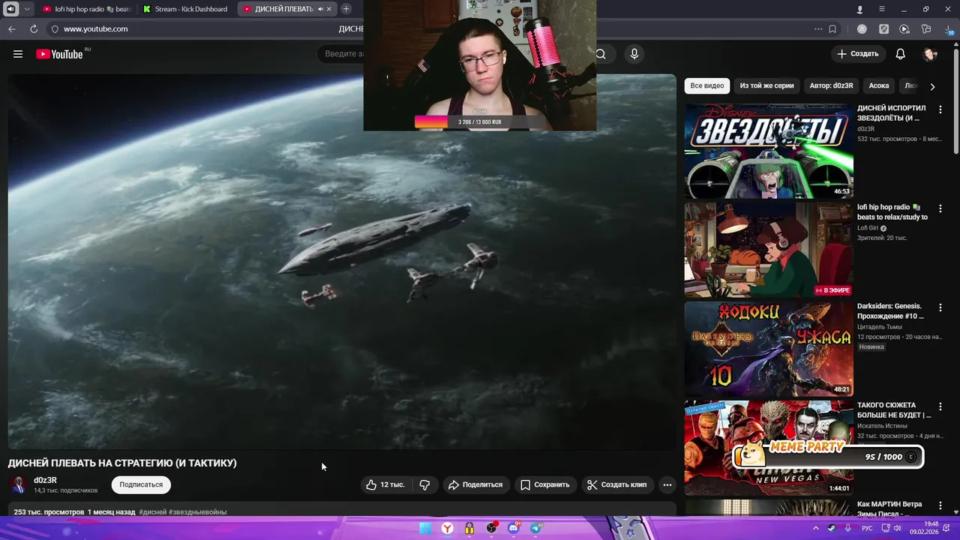Show hidden system tray icons chevron
960x540 pixels.
click(x=816, y=528)
